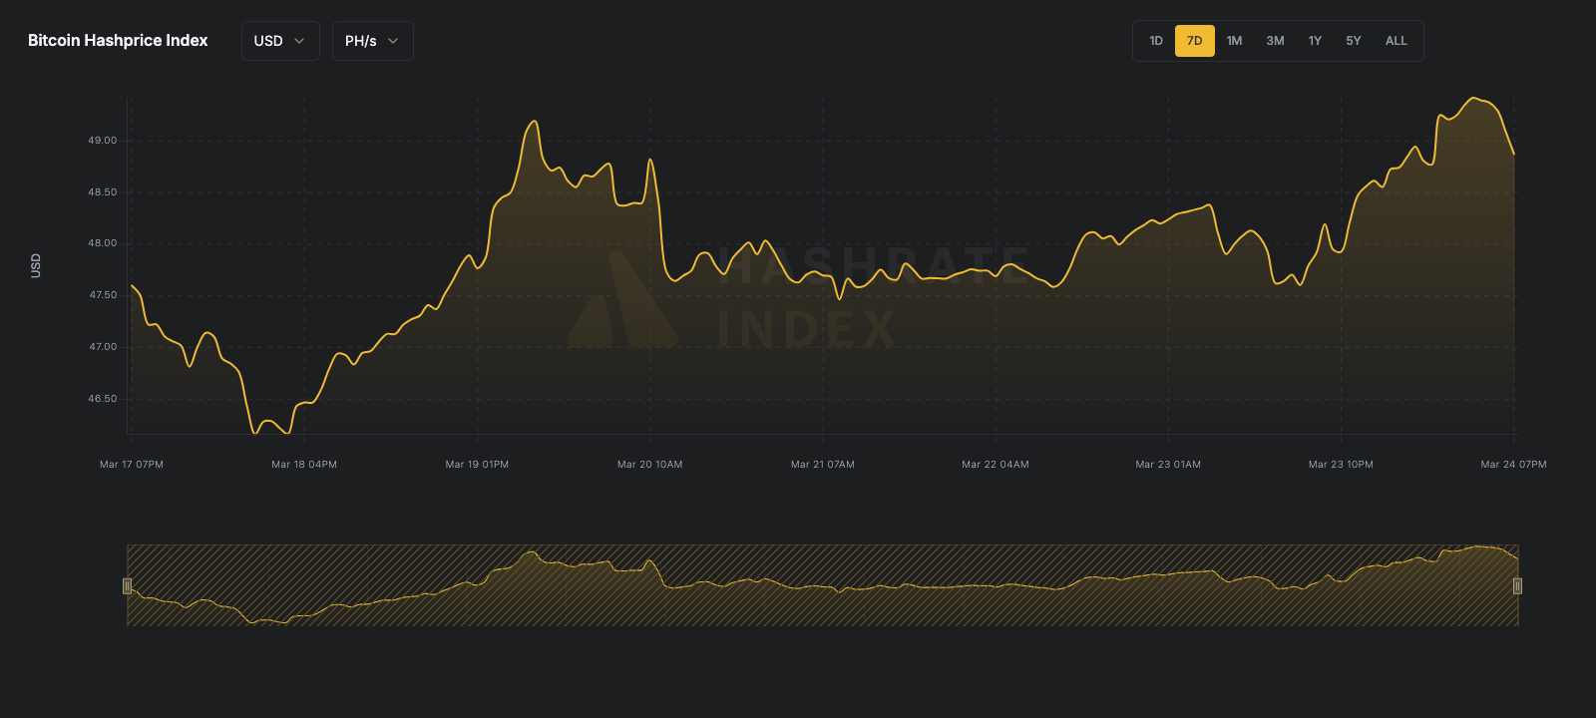Open the PH/s unit dropdown
The width and height of the screenshot is (1596, 718).
pyautogui.click(x=372, y=41)
